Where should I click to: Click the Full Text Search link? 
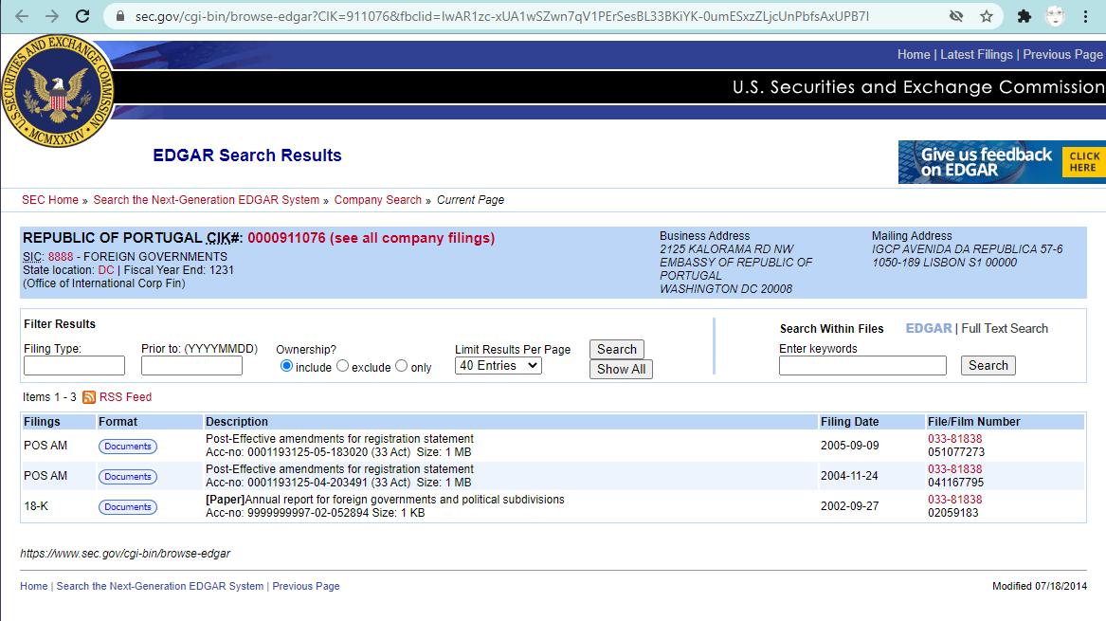pos(1005,329)
